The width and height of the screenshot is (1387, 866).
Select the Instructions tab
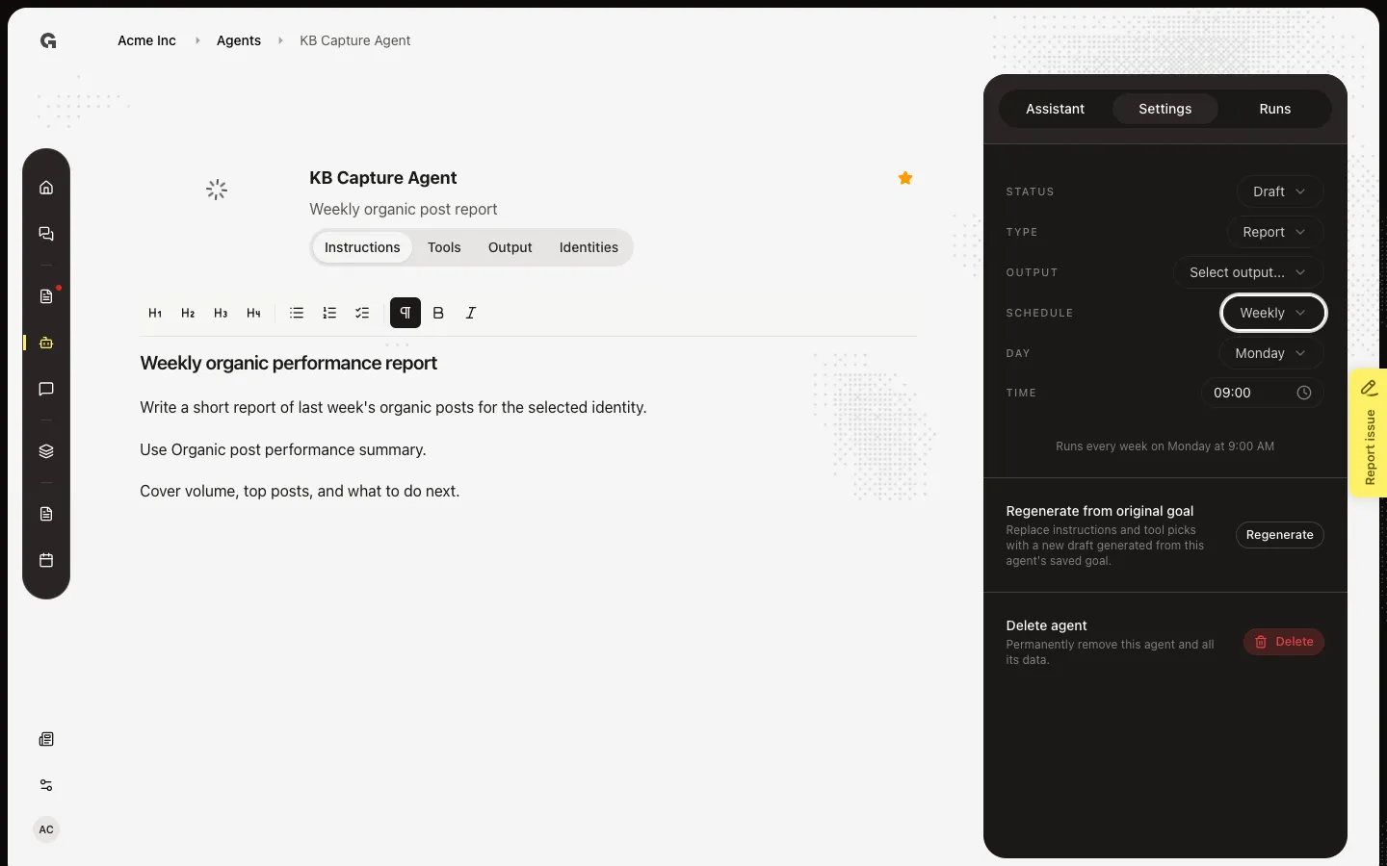362,247
